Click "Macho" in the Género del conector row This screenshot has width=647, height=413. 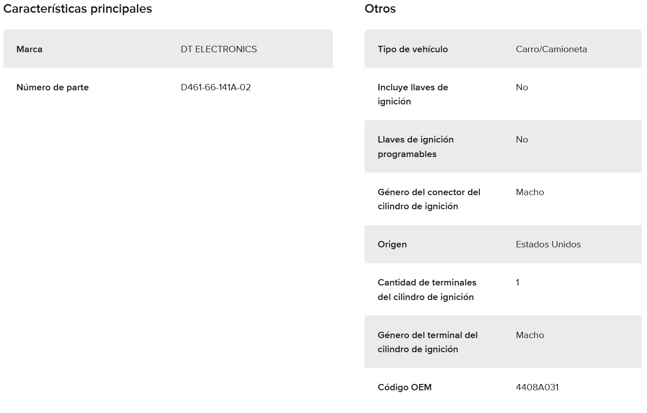pyautogui.click(x=530, y=192)
